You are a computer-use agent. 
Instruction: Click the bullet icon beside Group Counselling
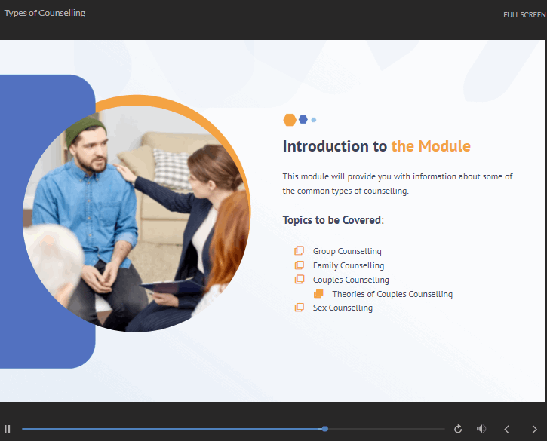(300, 251)
